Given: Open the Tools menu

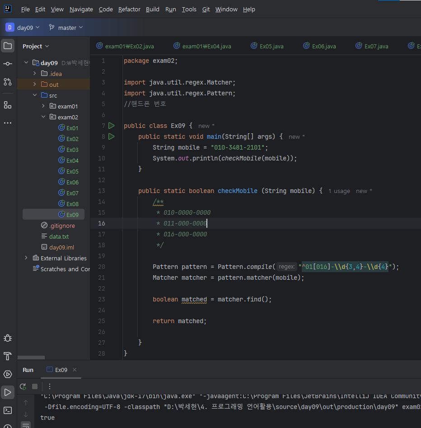Looking at the screenshot, I should point(189,9).
